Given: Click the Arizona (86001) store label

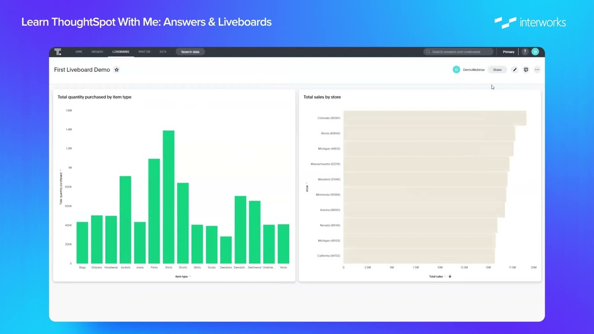Looking at the screenshot, I should pyautogui.click(x=330, y=210).
